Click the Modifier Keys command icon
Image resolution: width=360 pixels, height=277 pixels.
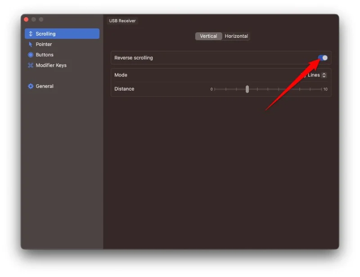31,65
